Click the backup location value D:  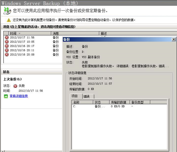[83, 52]
